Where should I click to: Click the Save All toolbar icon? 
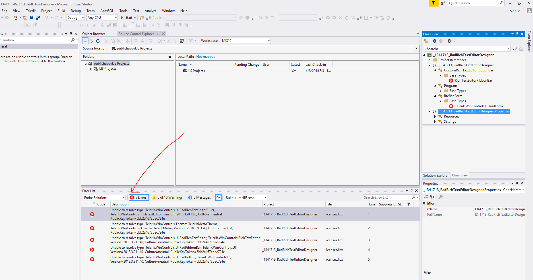(x=38, y=18)
